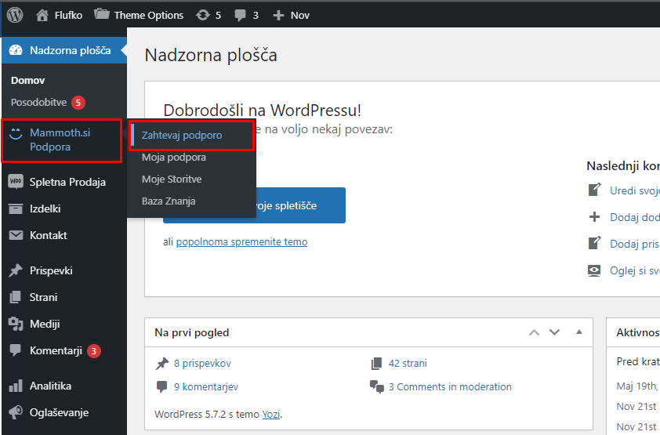
Task: Click the Dodaj dod link text
Action: [x=635, y=217]
